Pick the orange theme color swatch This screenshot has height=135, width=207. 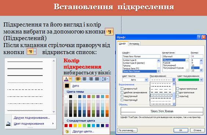click(x=107, y=96)
